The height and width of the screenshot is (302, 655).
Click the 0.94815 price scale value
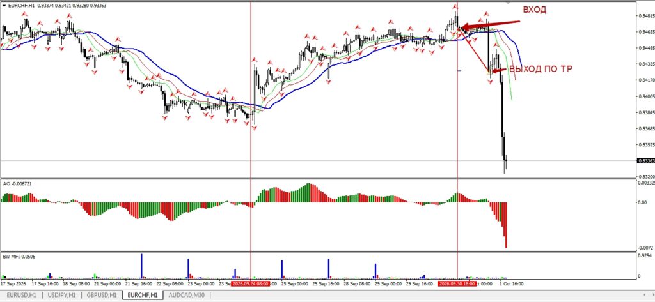coord(646,16)
